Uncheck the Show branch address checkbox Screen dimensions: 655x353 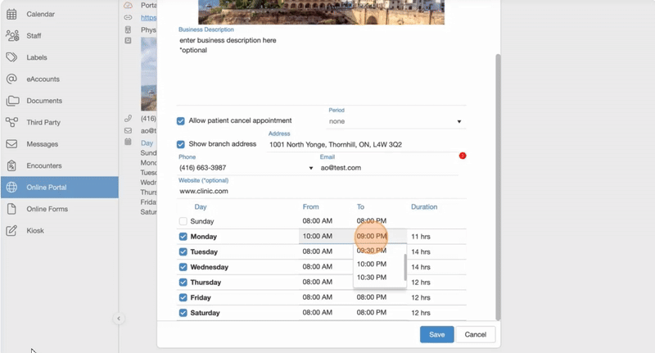click(x=181, y=145)
